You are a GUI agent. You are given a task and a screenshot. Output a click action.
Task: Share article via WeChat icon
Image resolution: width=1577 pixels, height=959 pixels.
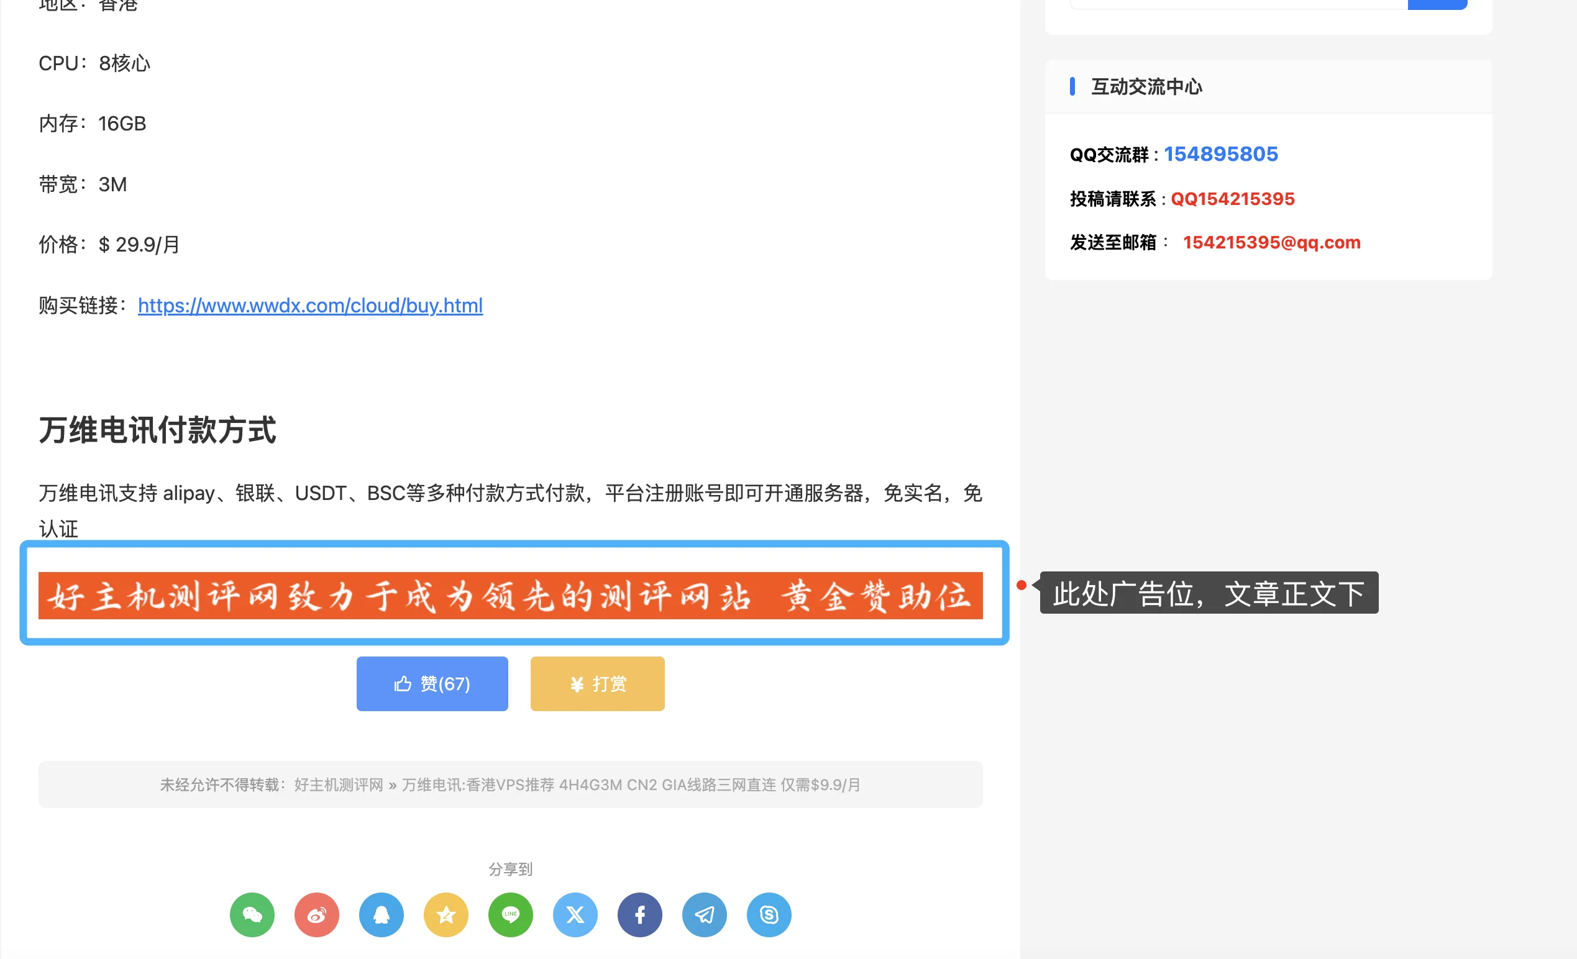tap(252, 914)
